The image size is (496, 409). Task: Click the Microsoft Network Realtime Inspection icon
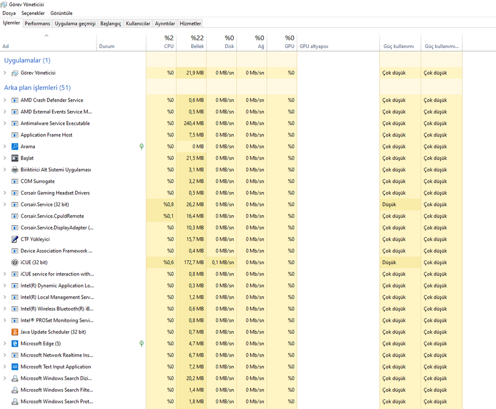tap(14, 355)
